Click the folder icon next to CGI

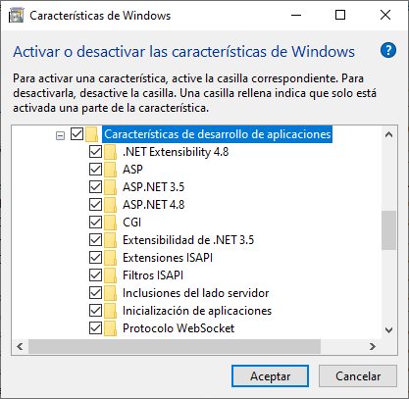pos(110,223)
